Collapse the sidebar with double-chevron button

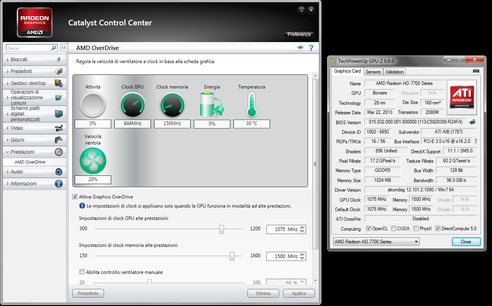tap(63, 48)
